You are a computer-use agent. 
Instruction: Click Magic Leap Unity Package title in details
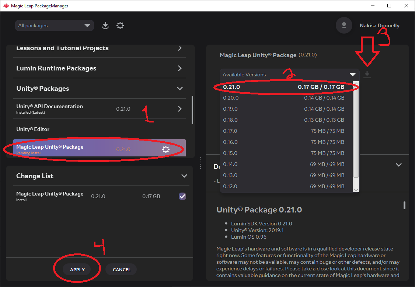click(x=258, y=55)
